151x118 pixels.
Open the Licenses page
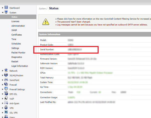pos(15,21)
